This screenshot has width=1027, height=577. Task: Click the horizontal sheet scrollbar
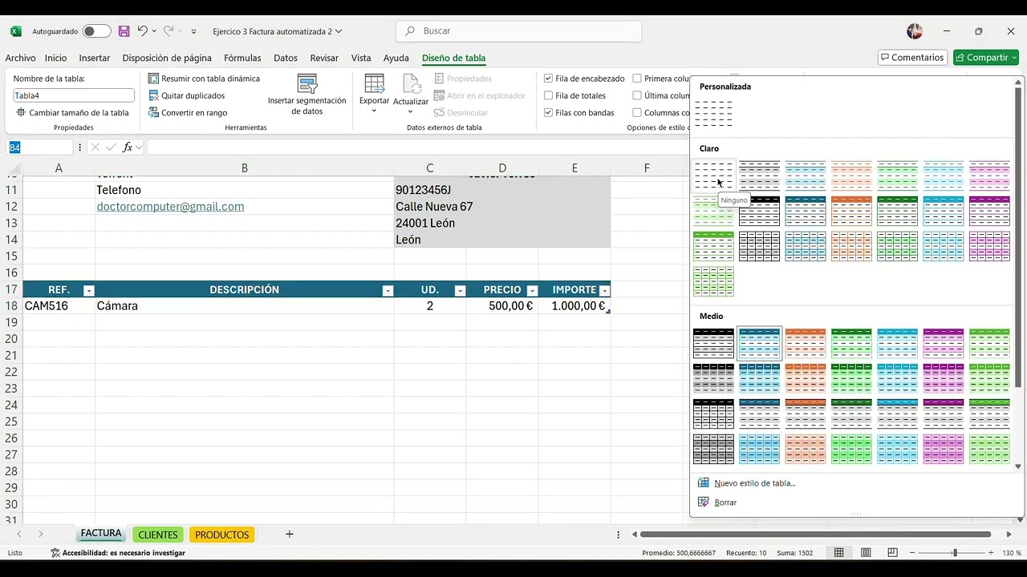tap(815, 535)
